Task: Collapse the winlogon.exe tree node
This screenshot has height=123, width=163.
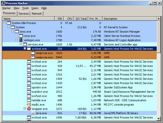Action: (17, 40)
